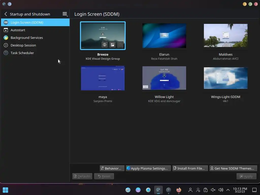Open Task Scheduler settings
This screenshot has height=195, width=260.
(x=35, y=53)
